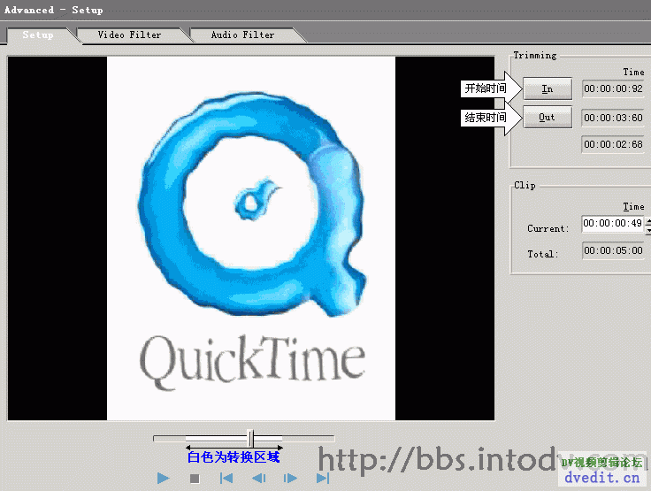The image size is (651, 491).
Task: Switch to the Setup tab
Action: point(38,35)
